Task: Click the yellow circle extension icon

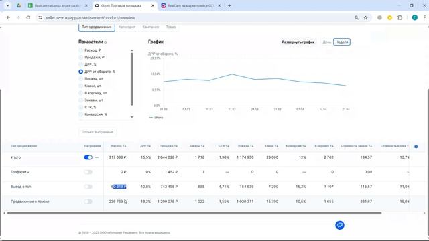Action: pos(389,18)
